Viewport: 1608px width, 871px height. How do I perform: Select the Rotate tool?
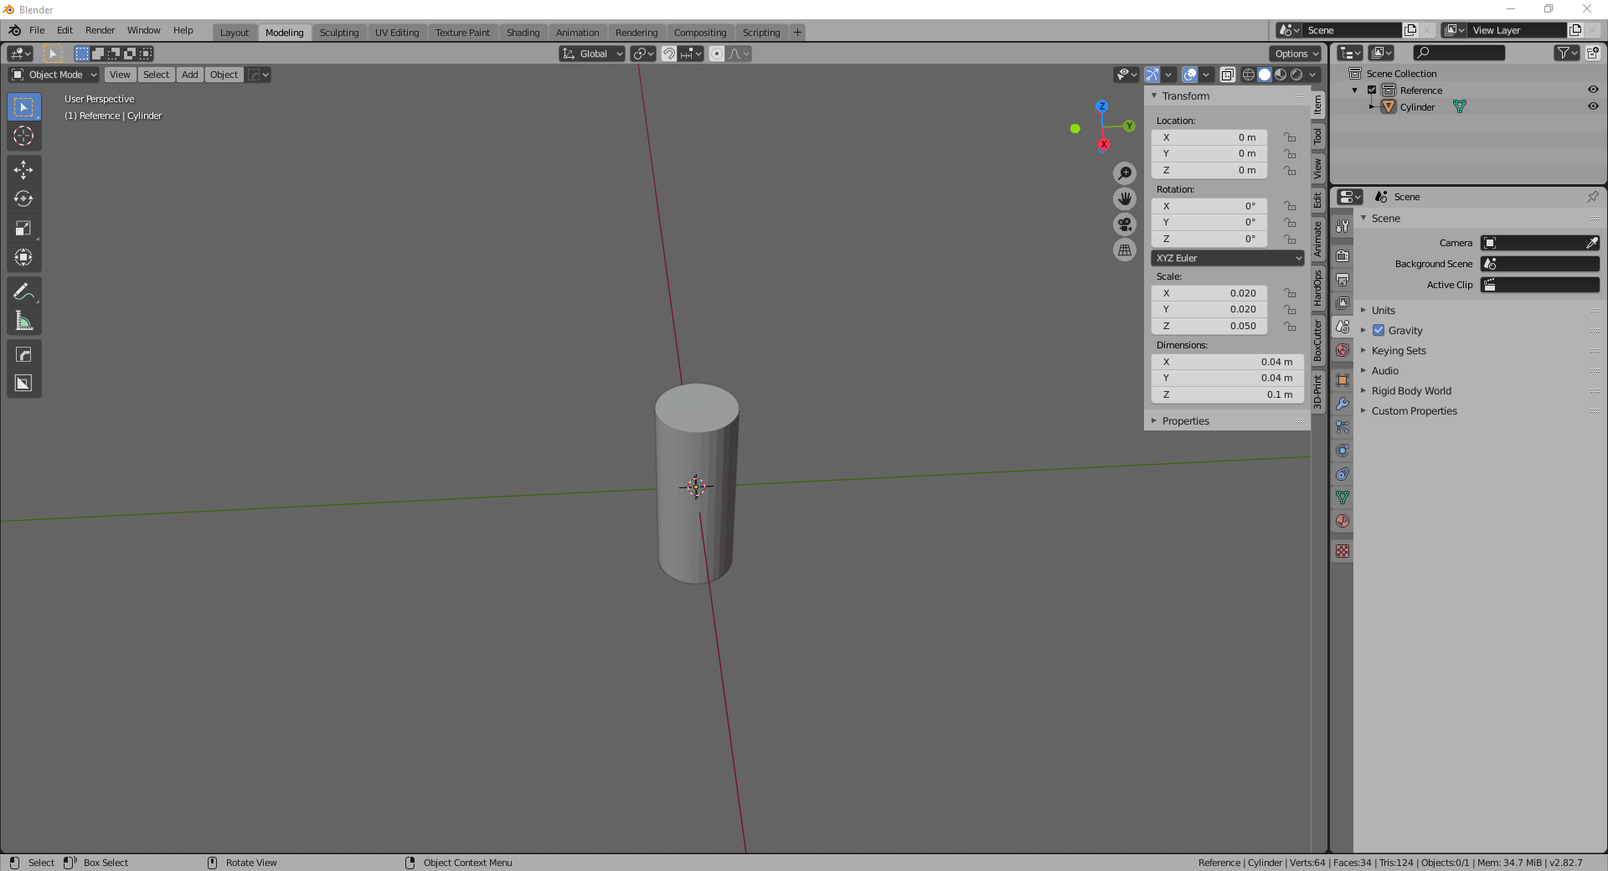[23, 199]
